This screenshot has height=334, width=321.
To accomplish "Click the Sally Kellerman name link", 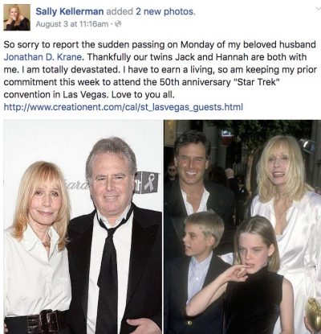I will coord(70,11).
